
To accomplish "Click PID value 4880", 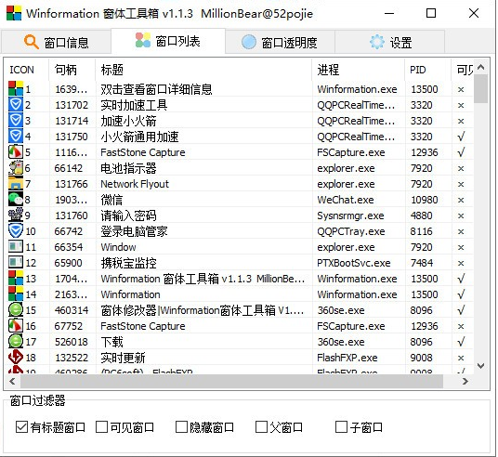I will pyautogui.click(x=421, y=215).
